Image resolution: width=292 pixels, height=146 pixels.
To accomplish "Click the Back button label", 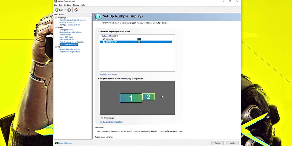I will (x=61, y=10).
